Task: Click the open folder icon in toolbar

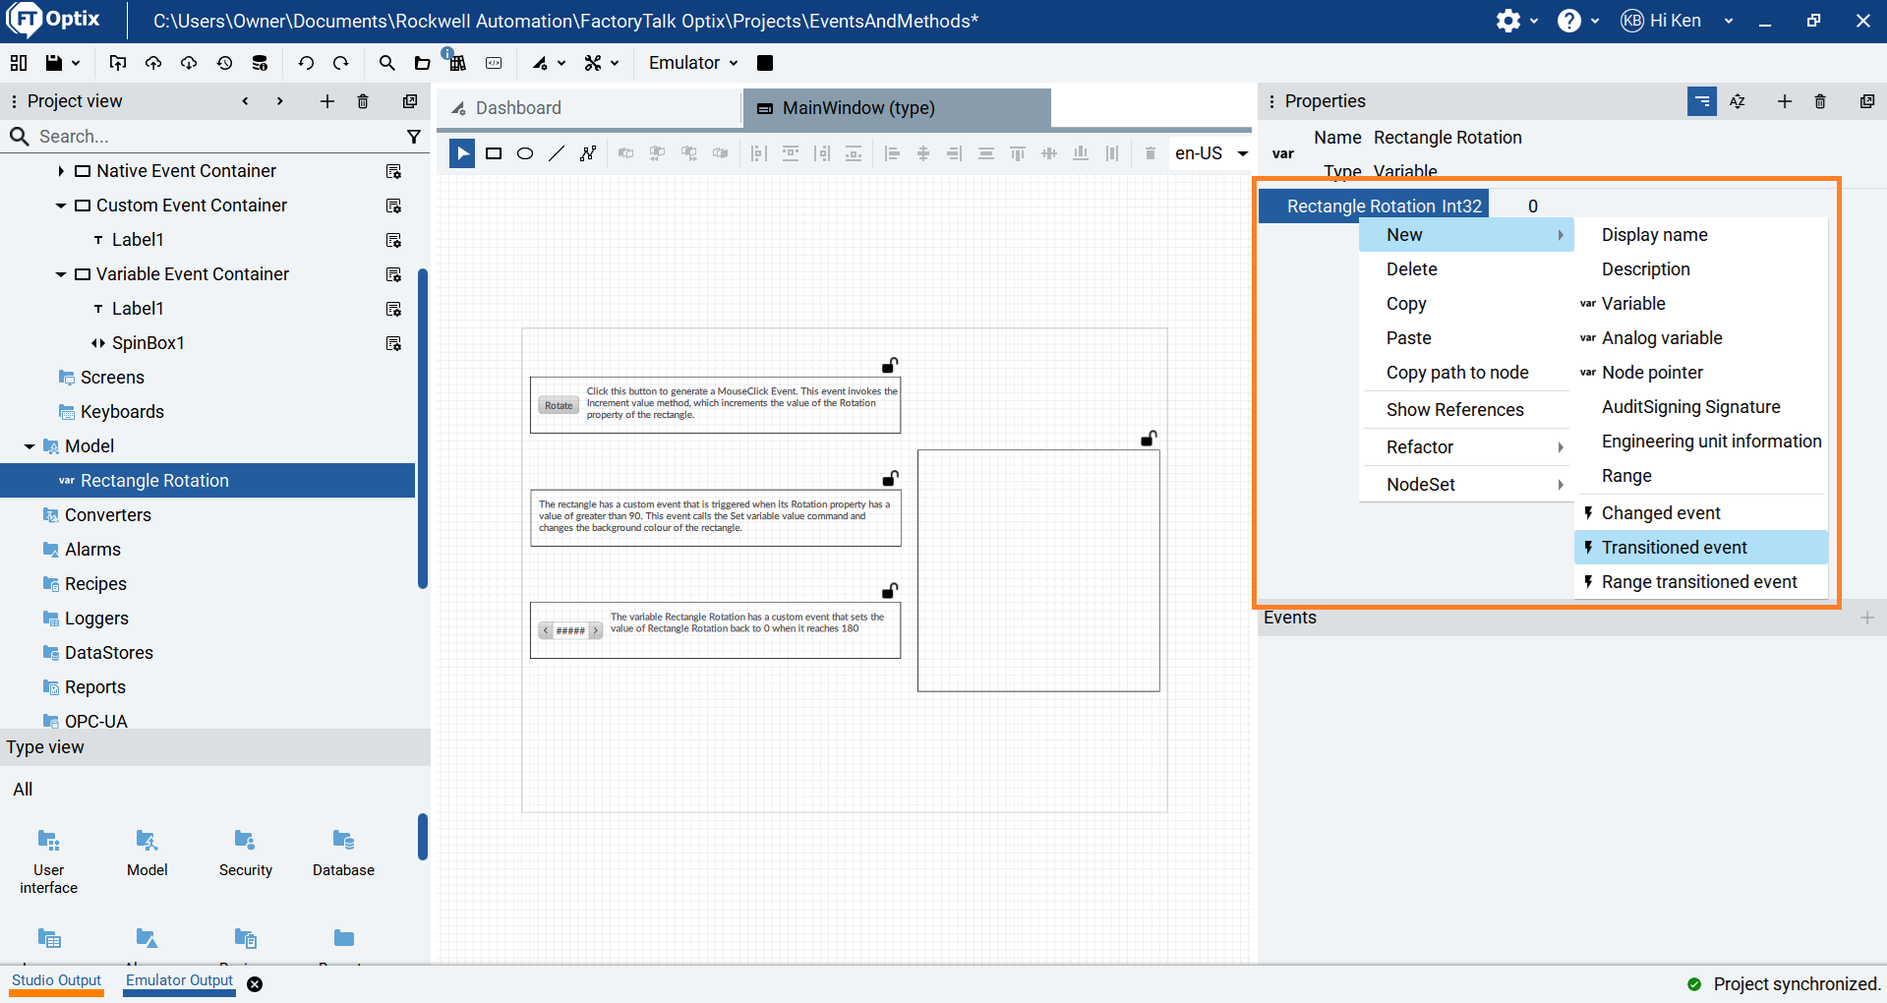Action: 422,63
